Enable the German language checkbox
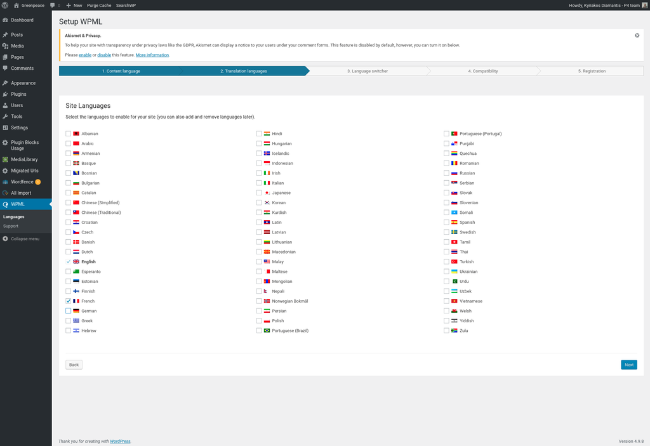Screen dimensions: 650x446 coord(69,311)
